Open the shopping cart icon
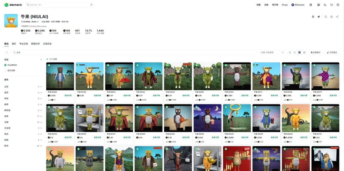The height and width of the screenshot is (171, 344). [332, 5]
